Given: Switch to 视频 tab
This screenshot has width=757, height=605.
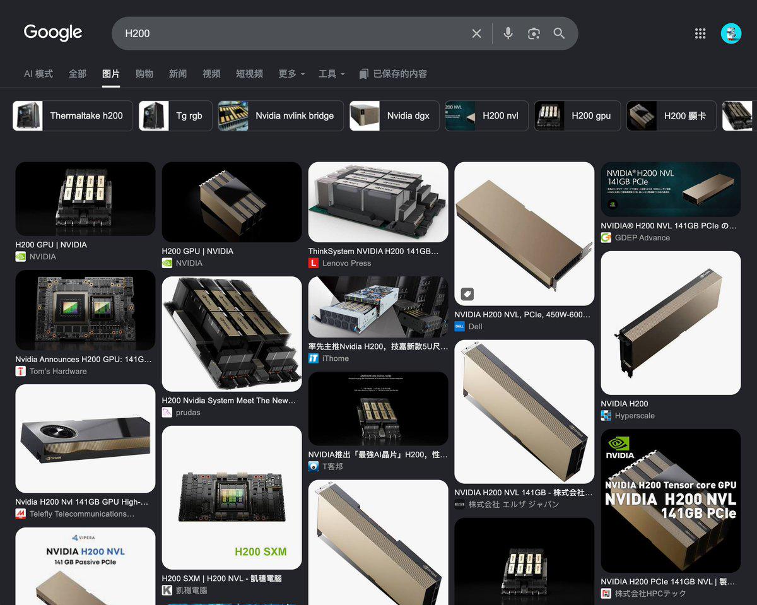Looking at the screenshot, I should pyautogui.click(x=211, y=74).
